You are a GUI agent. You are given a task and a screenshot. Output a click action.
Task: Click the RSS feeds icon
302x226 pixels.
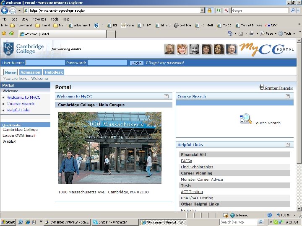(241, 34)
